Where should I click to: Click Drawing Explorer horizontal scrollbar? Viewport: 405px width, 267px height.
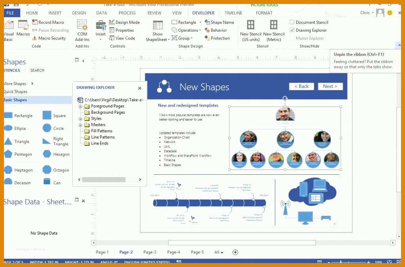(x=104, y=179)
